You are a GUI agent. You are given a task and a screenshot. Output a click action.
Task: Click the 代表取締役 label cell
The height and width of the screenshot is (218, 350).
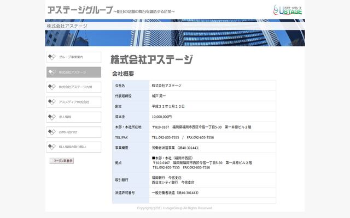(x=131, y=96)
